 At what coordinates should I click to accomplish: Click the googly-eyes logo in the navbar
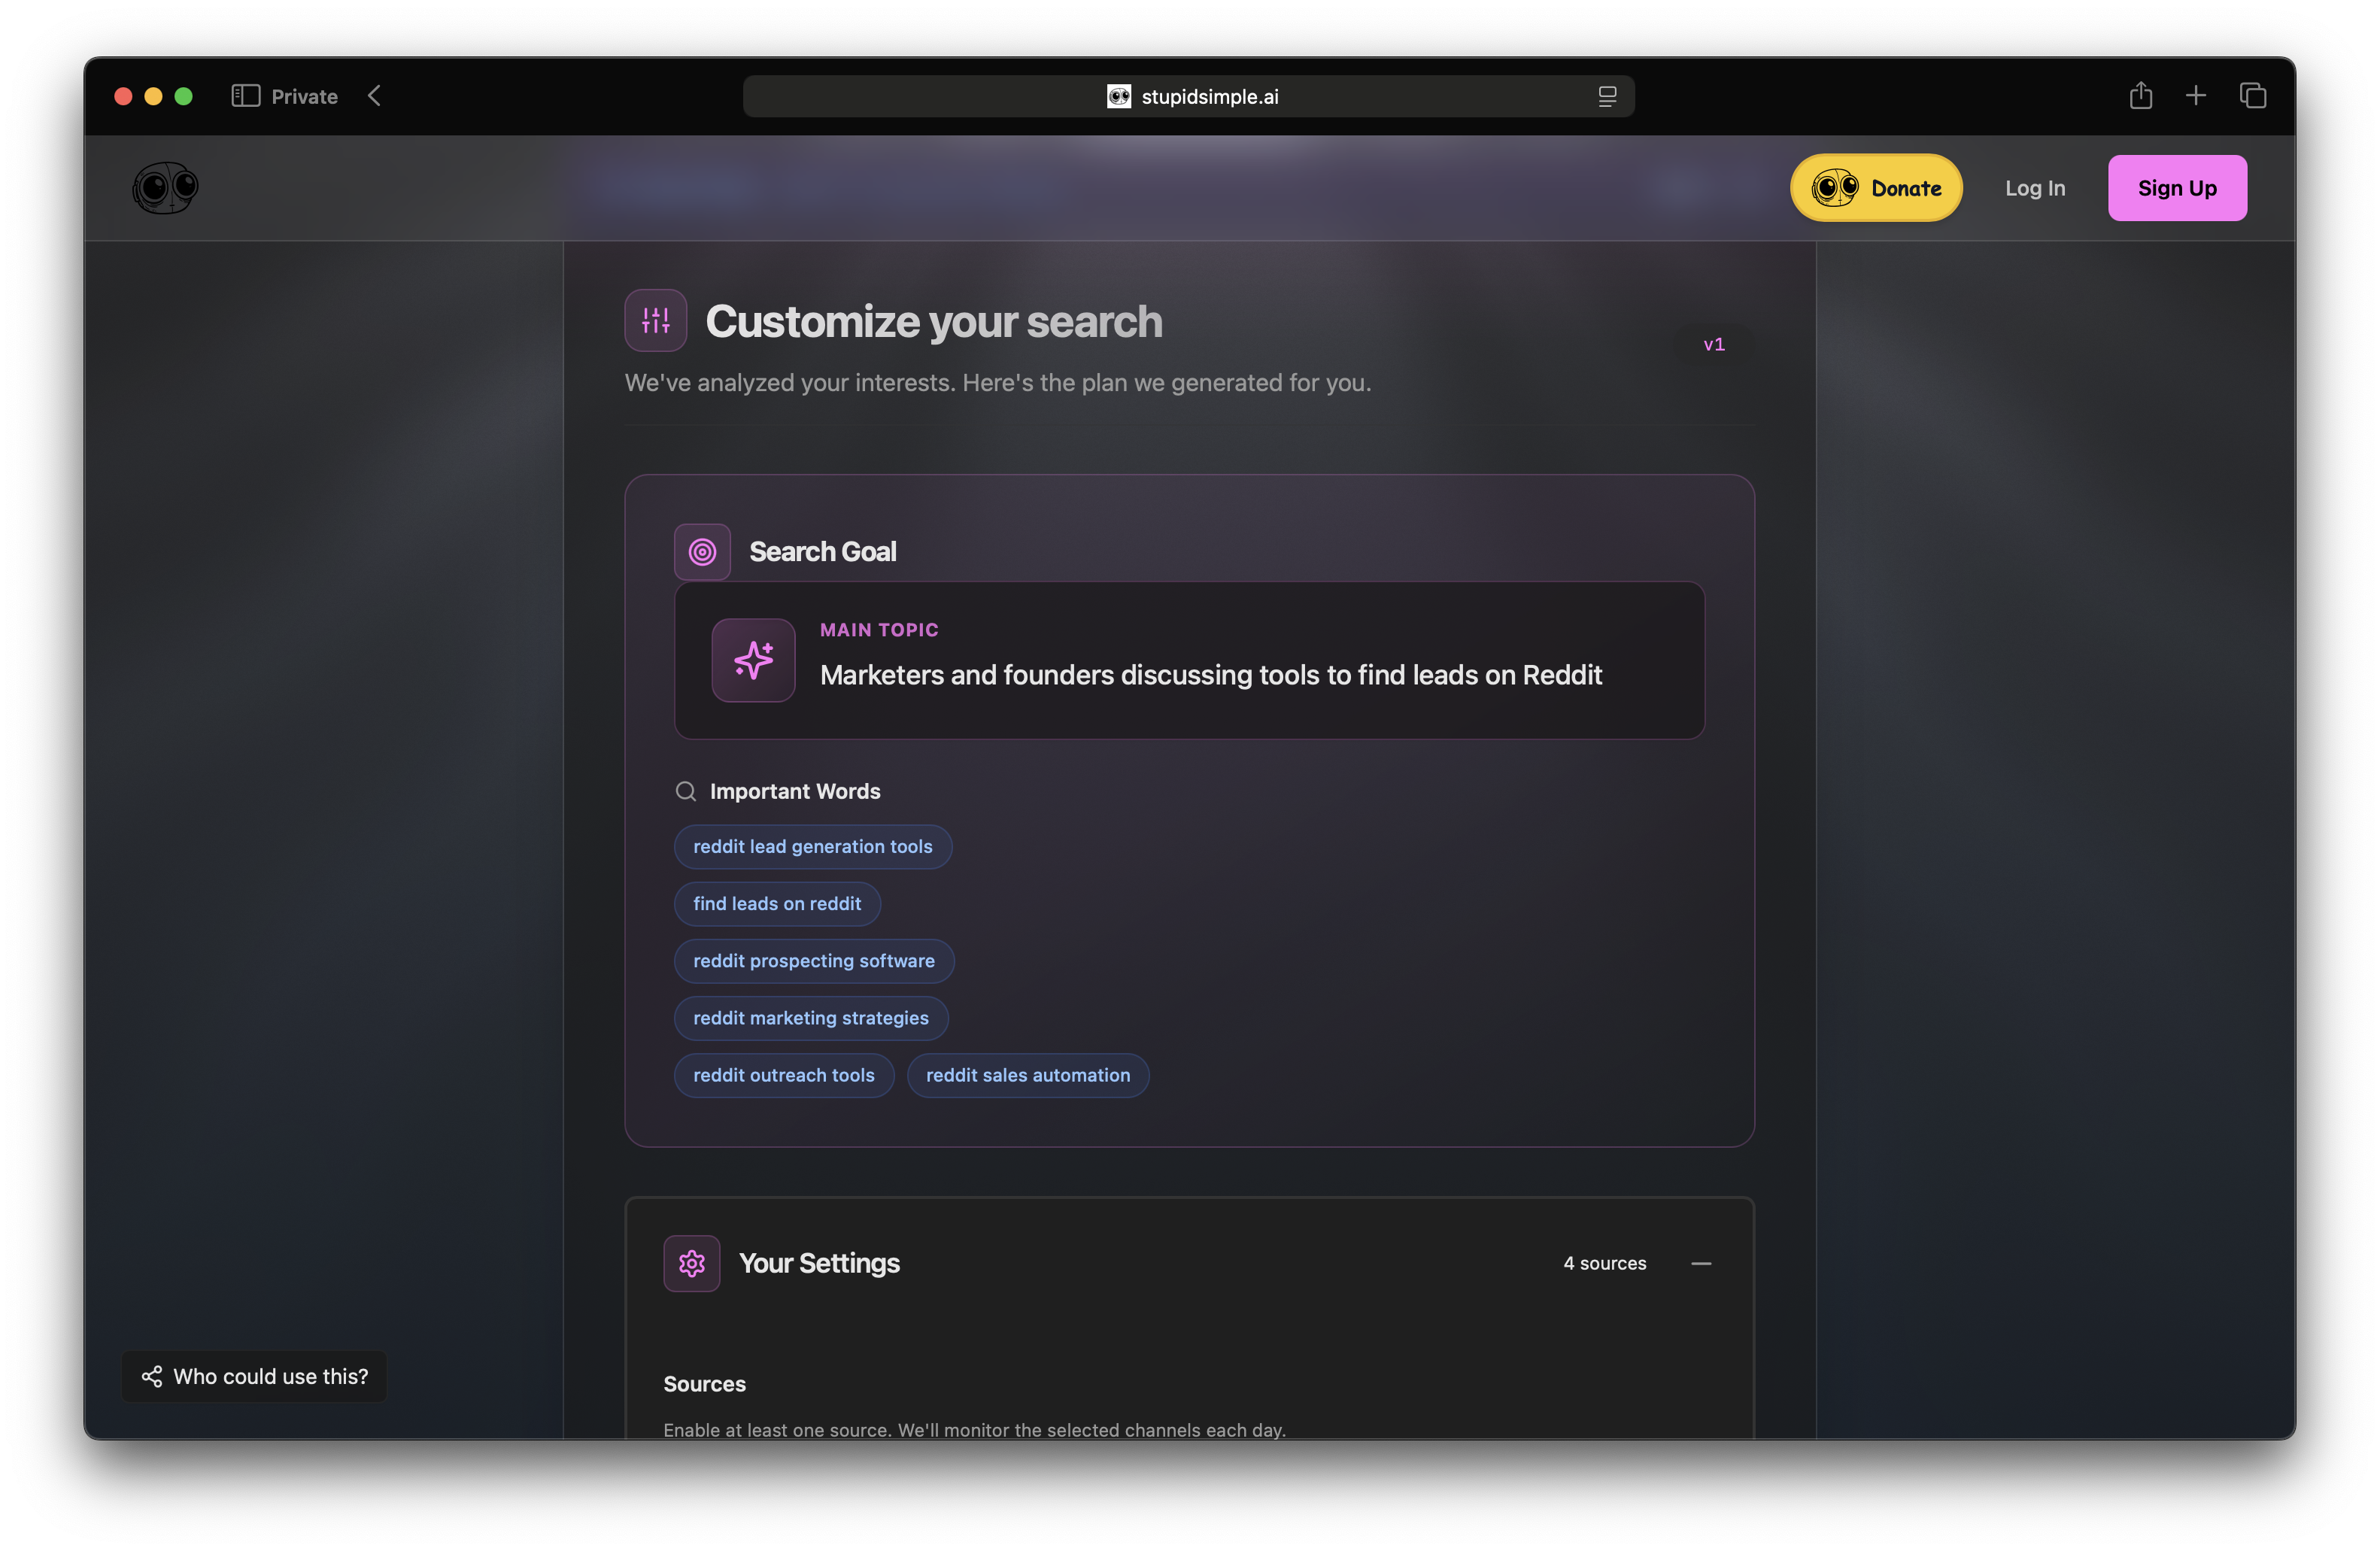tap(165, 187)
